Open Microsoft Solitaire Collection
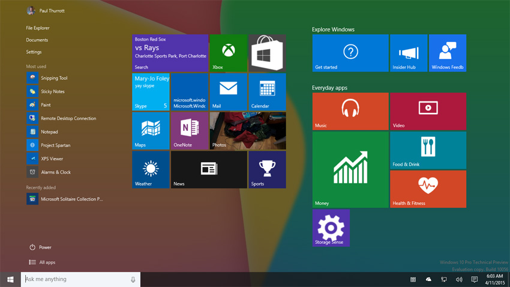Screen dimensions: 510x287 [65, 199]
